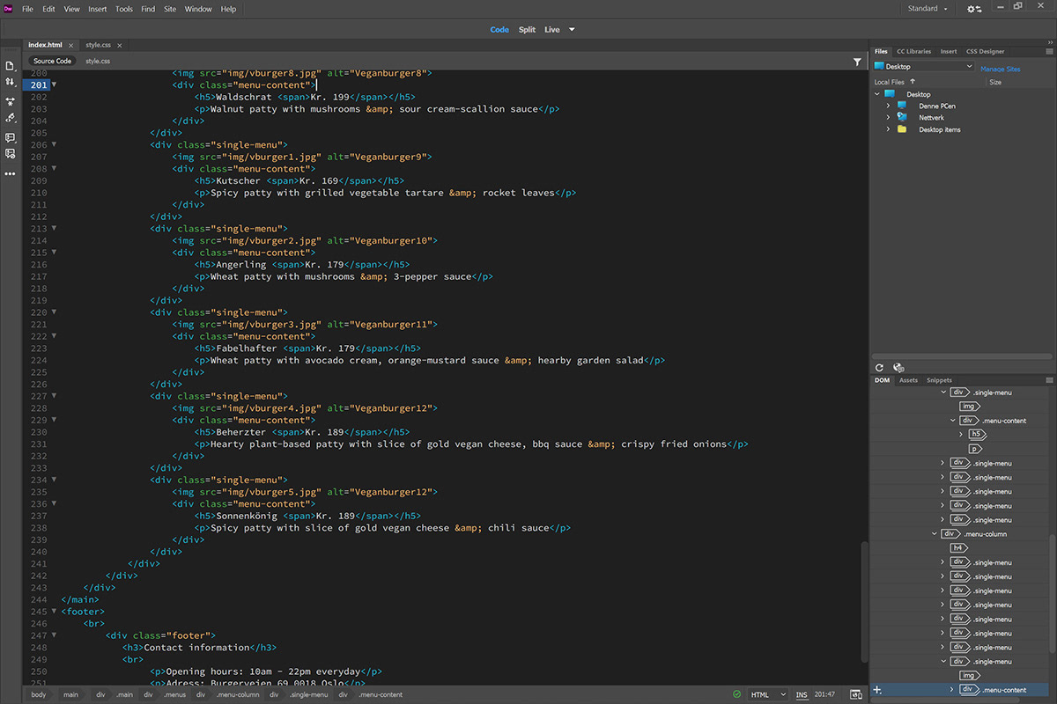The width and height of the screenshot is (1057, 704).
Task: Click the filter funnel icon above code
Action: [857, 62]
